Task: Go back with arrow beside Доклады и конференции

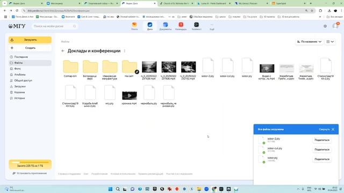Action: 63,51
